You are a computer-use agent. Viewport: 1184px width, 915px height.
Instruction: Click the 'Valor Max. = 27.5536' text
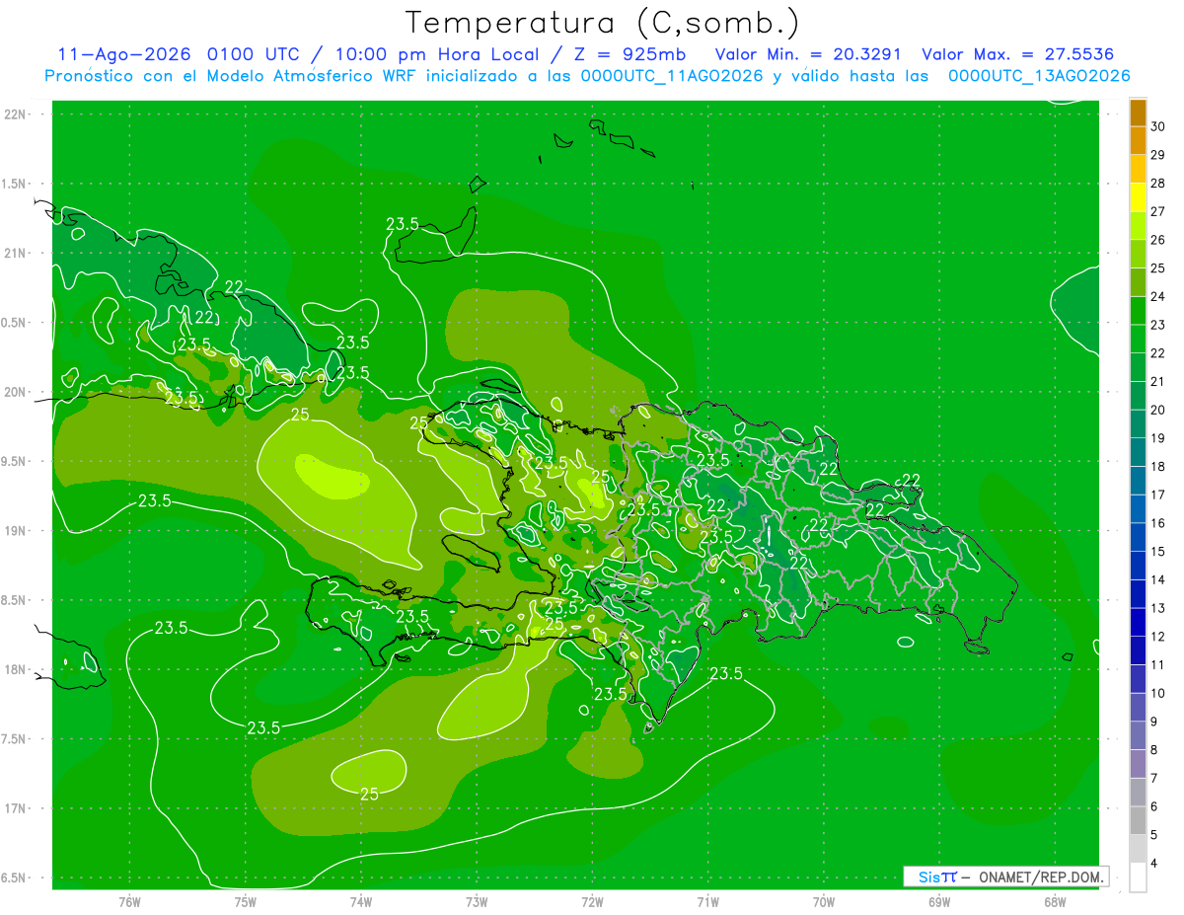[x=1017, y=55]
